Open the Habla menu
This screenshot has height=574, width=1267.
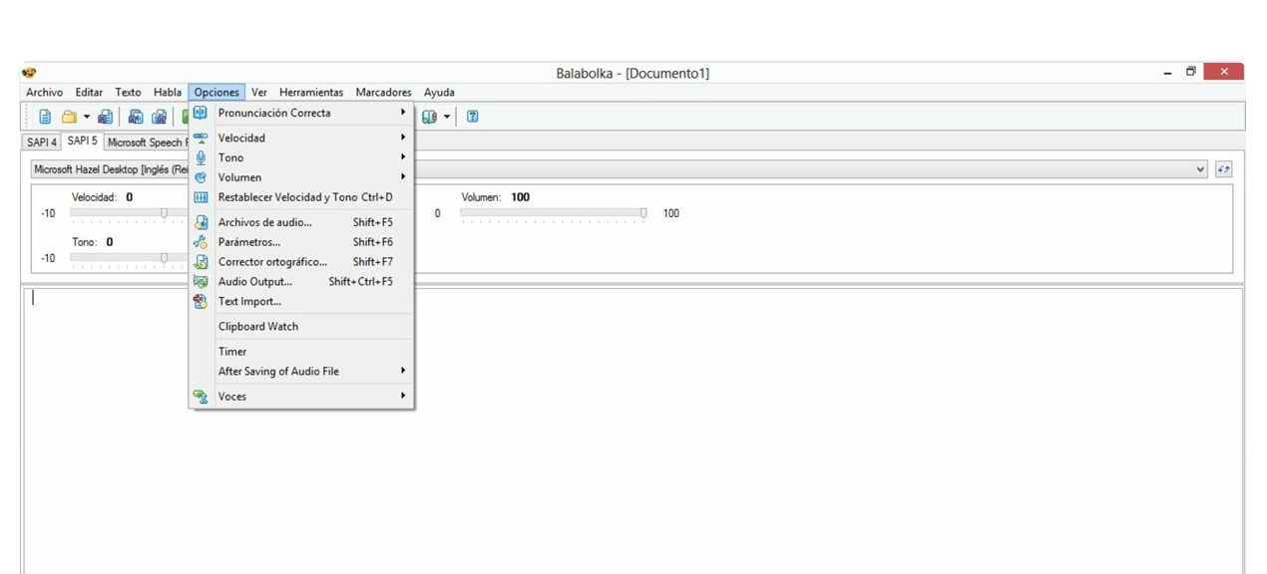(x=168, y=93)
